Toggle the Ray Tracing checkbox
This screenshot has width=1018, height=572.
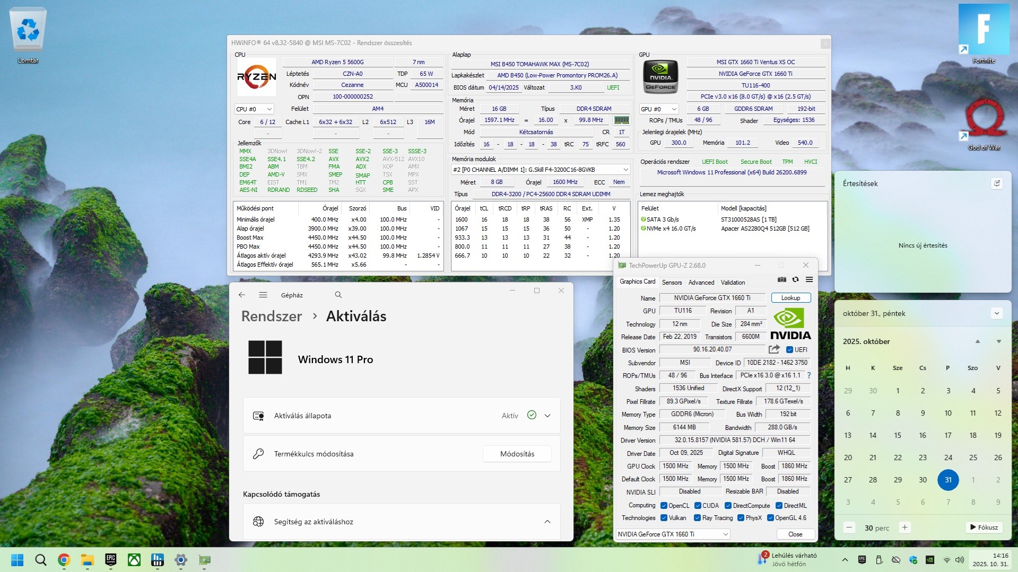click(x=697, y=518)
